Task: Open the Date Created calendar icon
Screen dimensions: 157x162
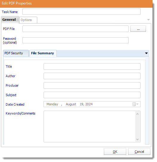Action: pyautogui.click(x=134, y=104)
